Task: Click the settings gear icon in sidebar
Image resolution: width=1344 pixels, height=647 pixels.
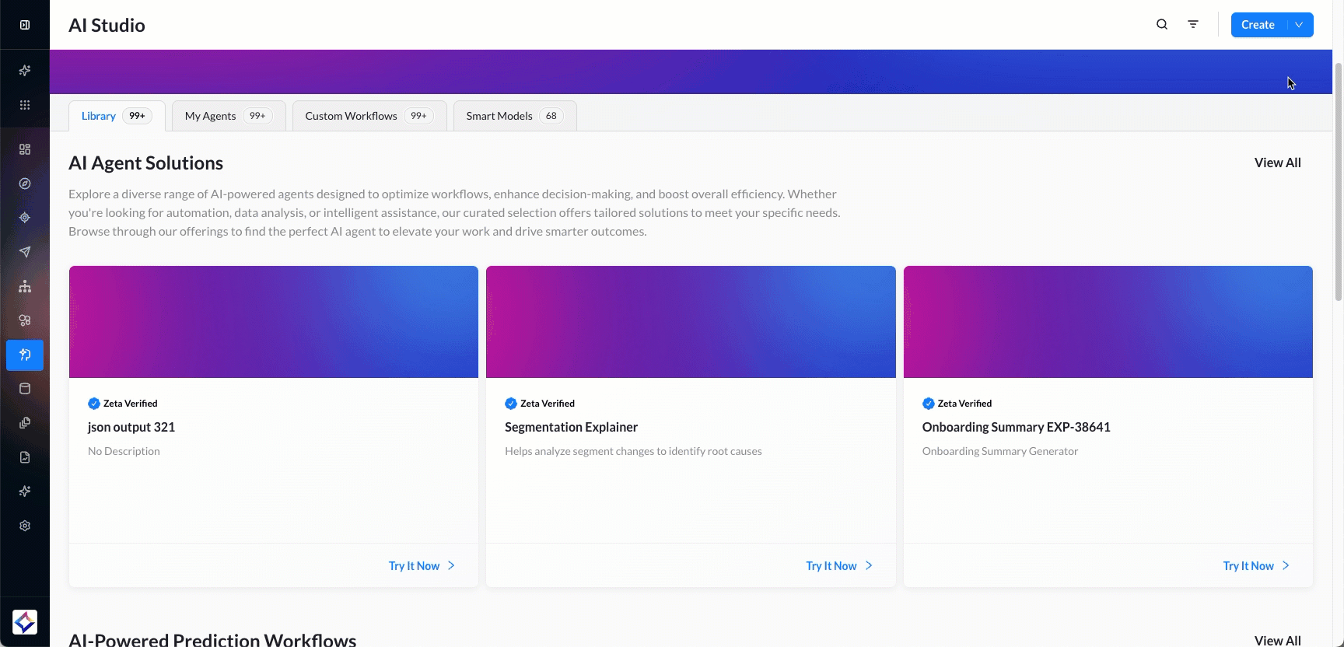Action: pyautogui.click(x=25, y=526)
